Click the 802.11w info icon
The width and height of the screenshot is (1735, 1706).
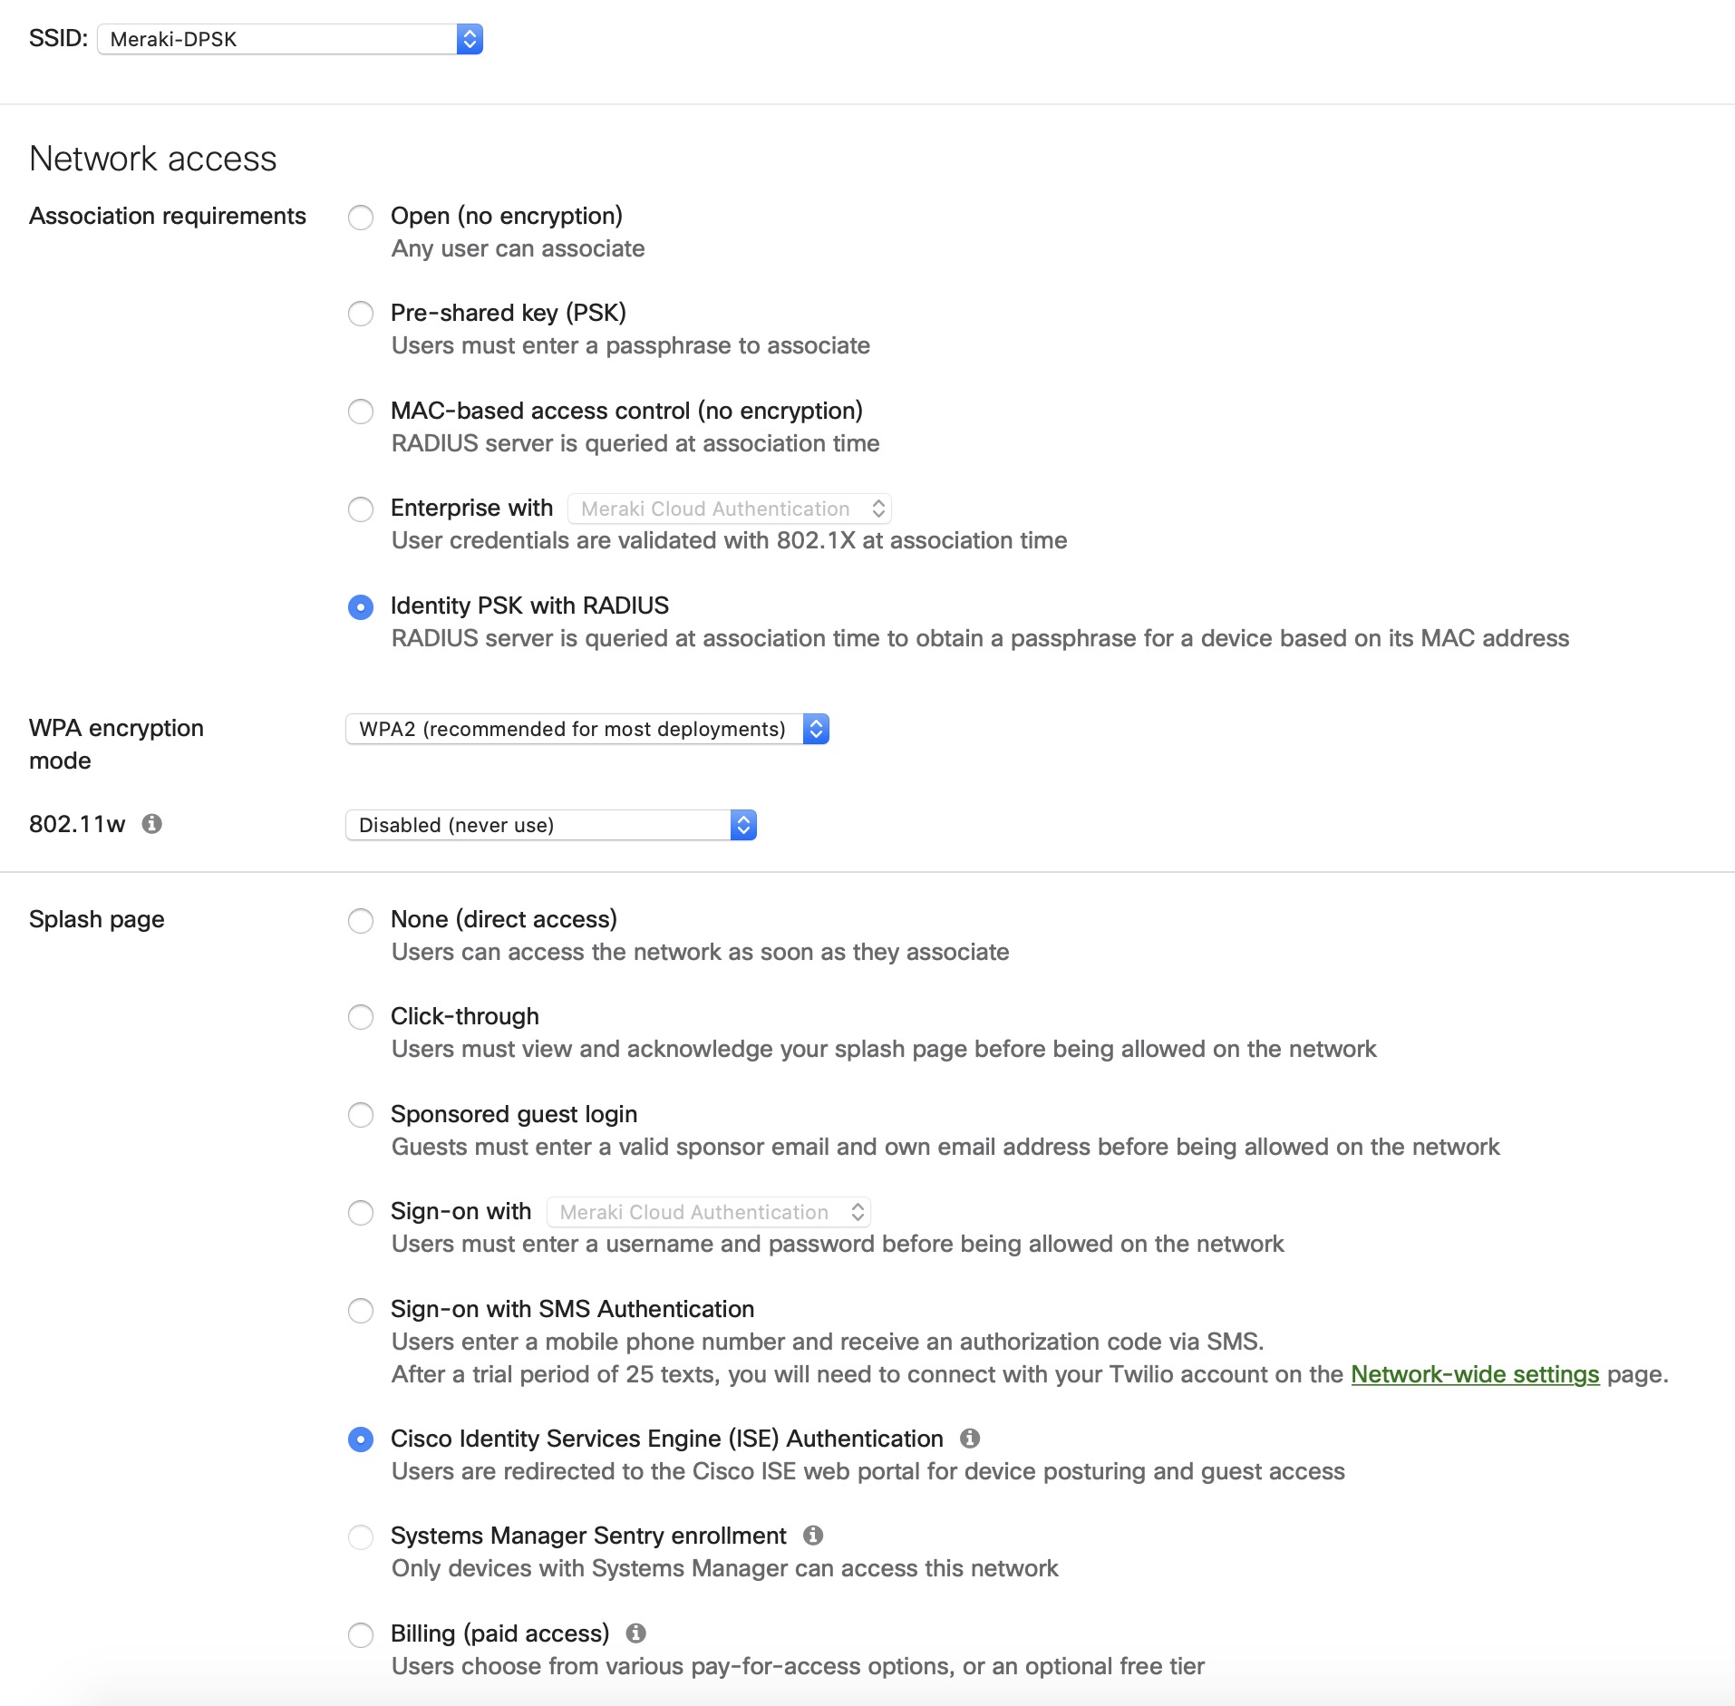point(152,824)
